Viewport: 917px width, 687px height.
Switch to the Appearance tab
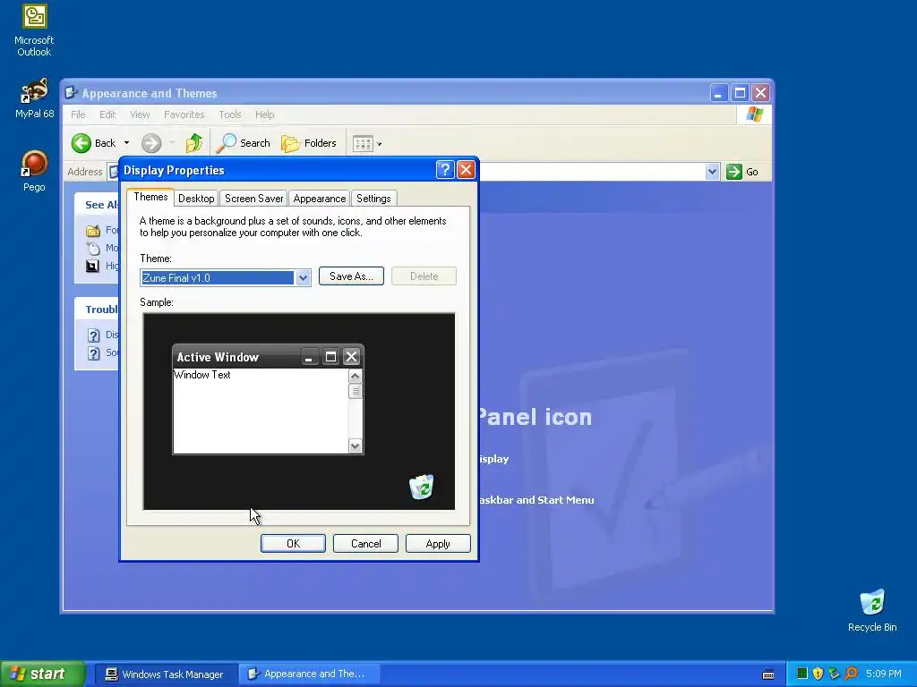click(x=320, y=199)
